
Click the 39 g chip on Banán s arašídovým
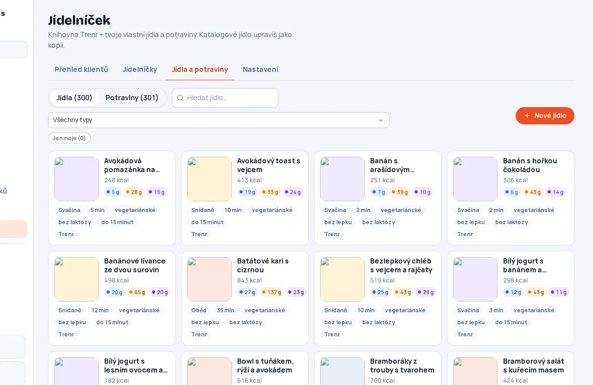(x=400, y=192)
